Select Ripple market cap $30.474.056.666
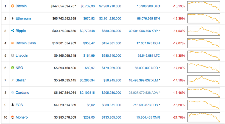This screenshot has width=225, height=124. point(64,31)
